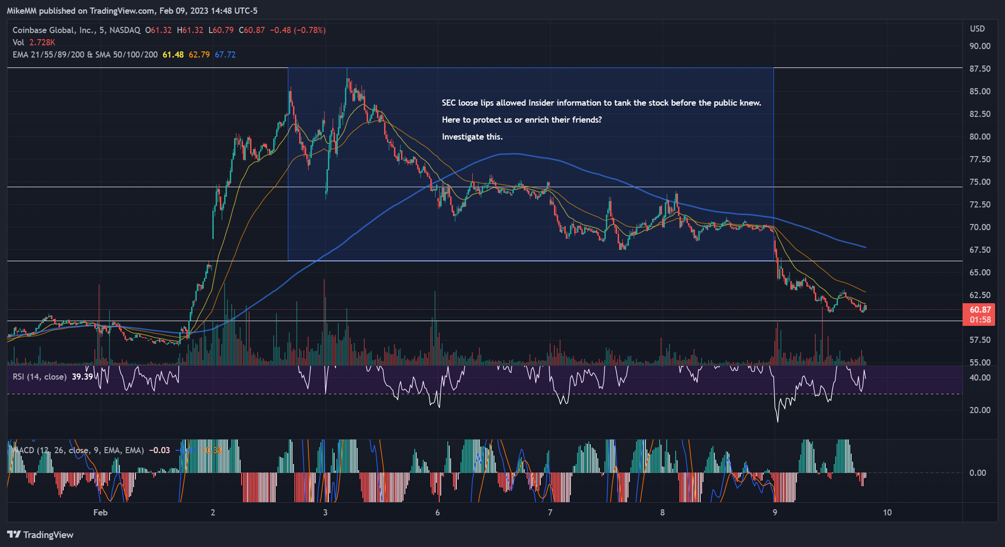Click the 70.00 price axis label

click(x=980, y=227)
